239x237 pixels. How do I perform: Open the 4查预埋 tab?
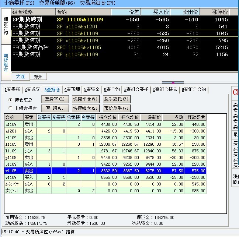click(72, 89)
